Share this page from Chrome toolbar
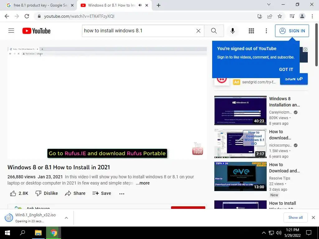Image resolution: width=319 pixels, height=239 pixels. pyautogui.click(x=270, y=16)
